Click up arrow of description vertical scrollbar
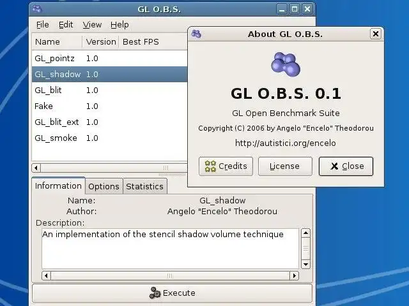Image resolution: width=409 pixels, height=306 pixels. tap(305, 233)
